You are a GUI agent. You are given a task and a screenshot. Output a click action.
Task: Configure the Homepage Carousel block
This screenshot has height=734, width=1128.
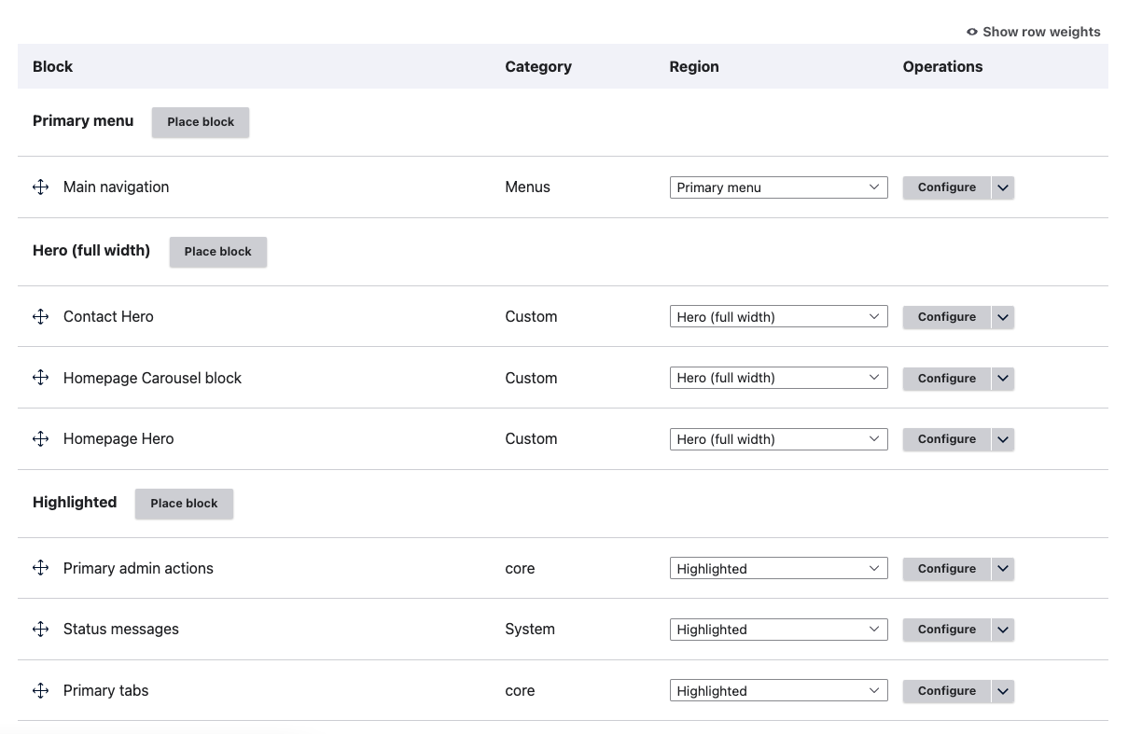tap(946, 379)
